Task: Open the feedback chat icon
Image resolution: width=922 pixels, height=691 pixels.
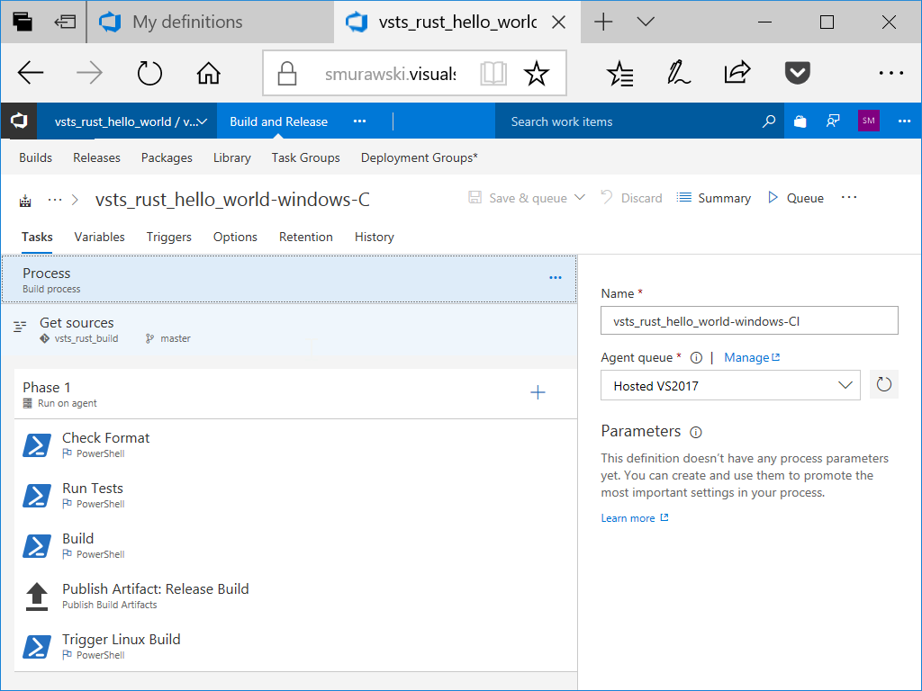Action: [x=833, y=121]
